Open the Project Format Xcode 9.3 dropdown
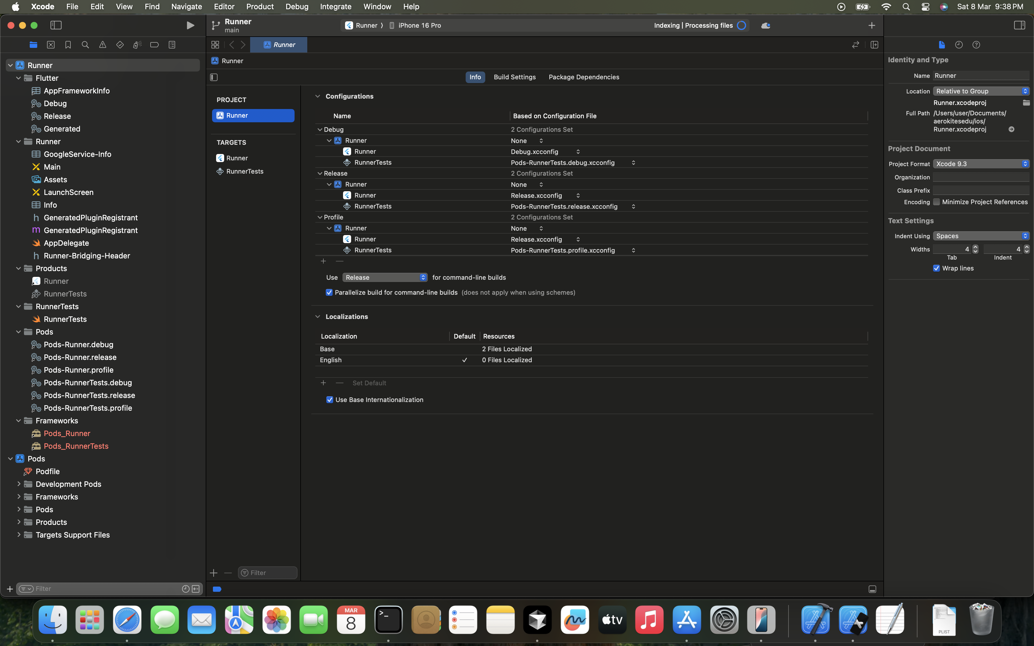This screenshot has height=646, width=1034. click(981, 164)
